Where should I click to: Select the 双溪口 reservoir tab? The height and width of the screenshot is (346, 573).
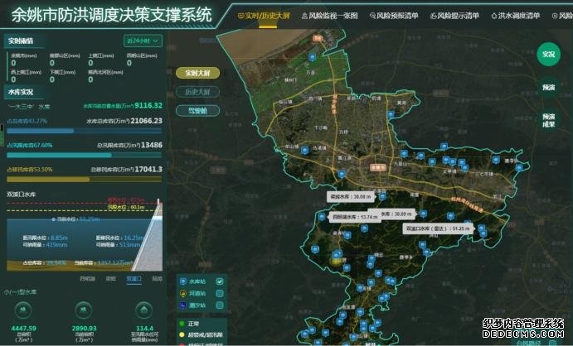point(133,279)
